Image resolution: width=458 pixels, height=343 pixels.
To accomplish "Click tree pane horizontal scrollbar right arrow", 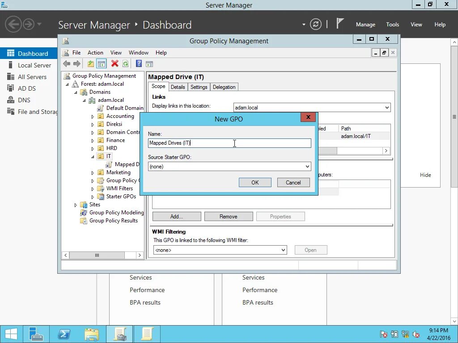I will 140,255.
